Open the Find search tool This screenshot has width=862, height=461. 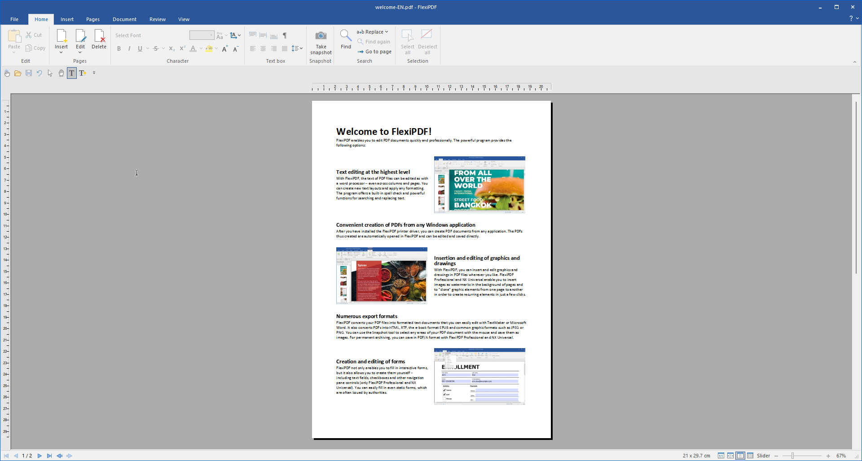tap(346, 39)
